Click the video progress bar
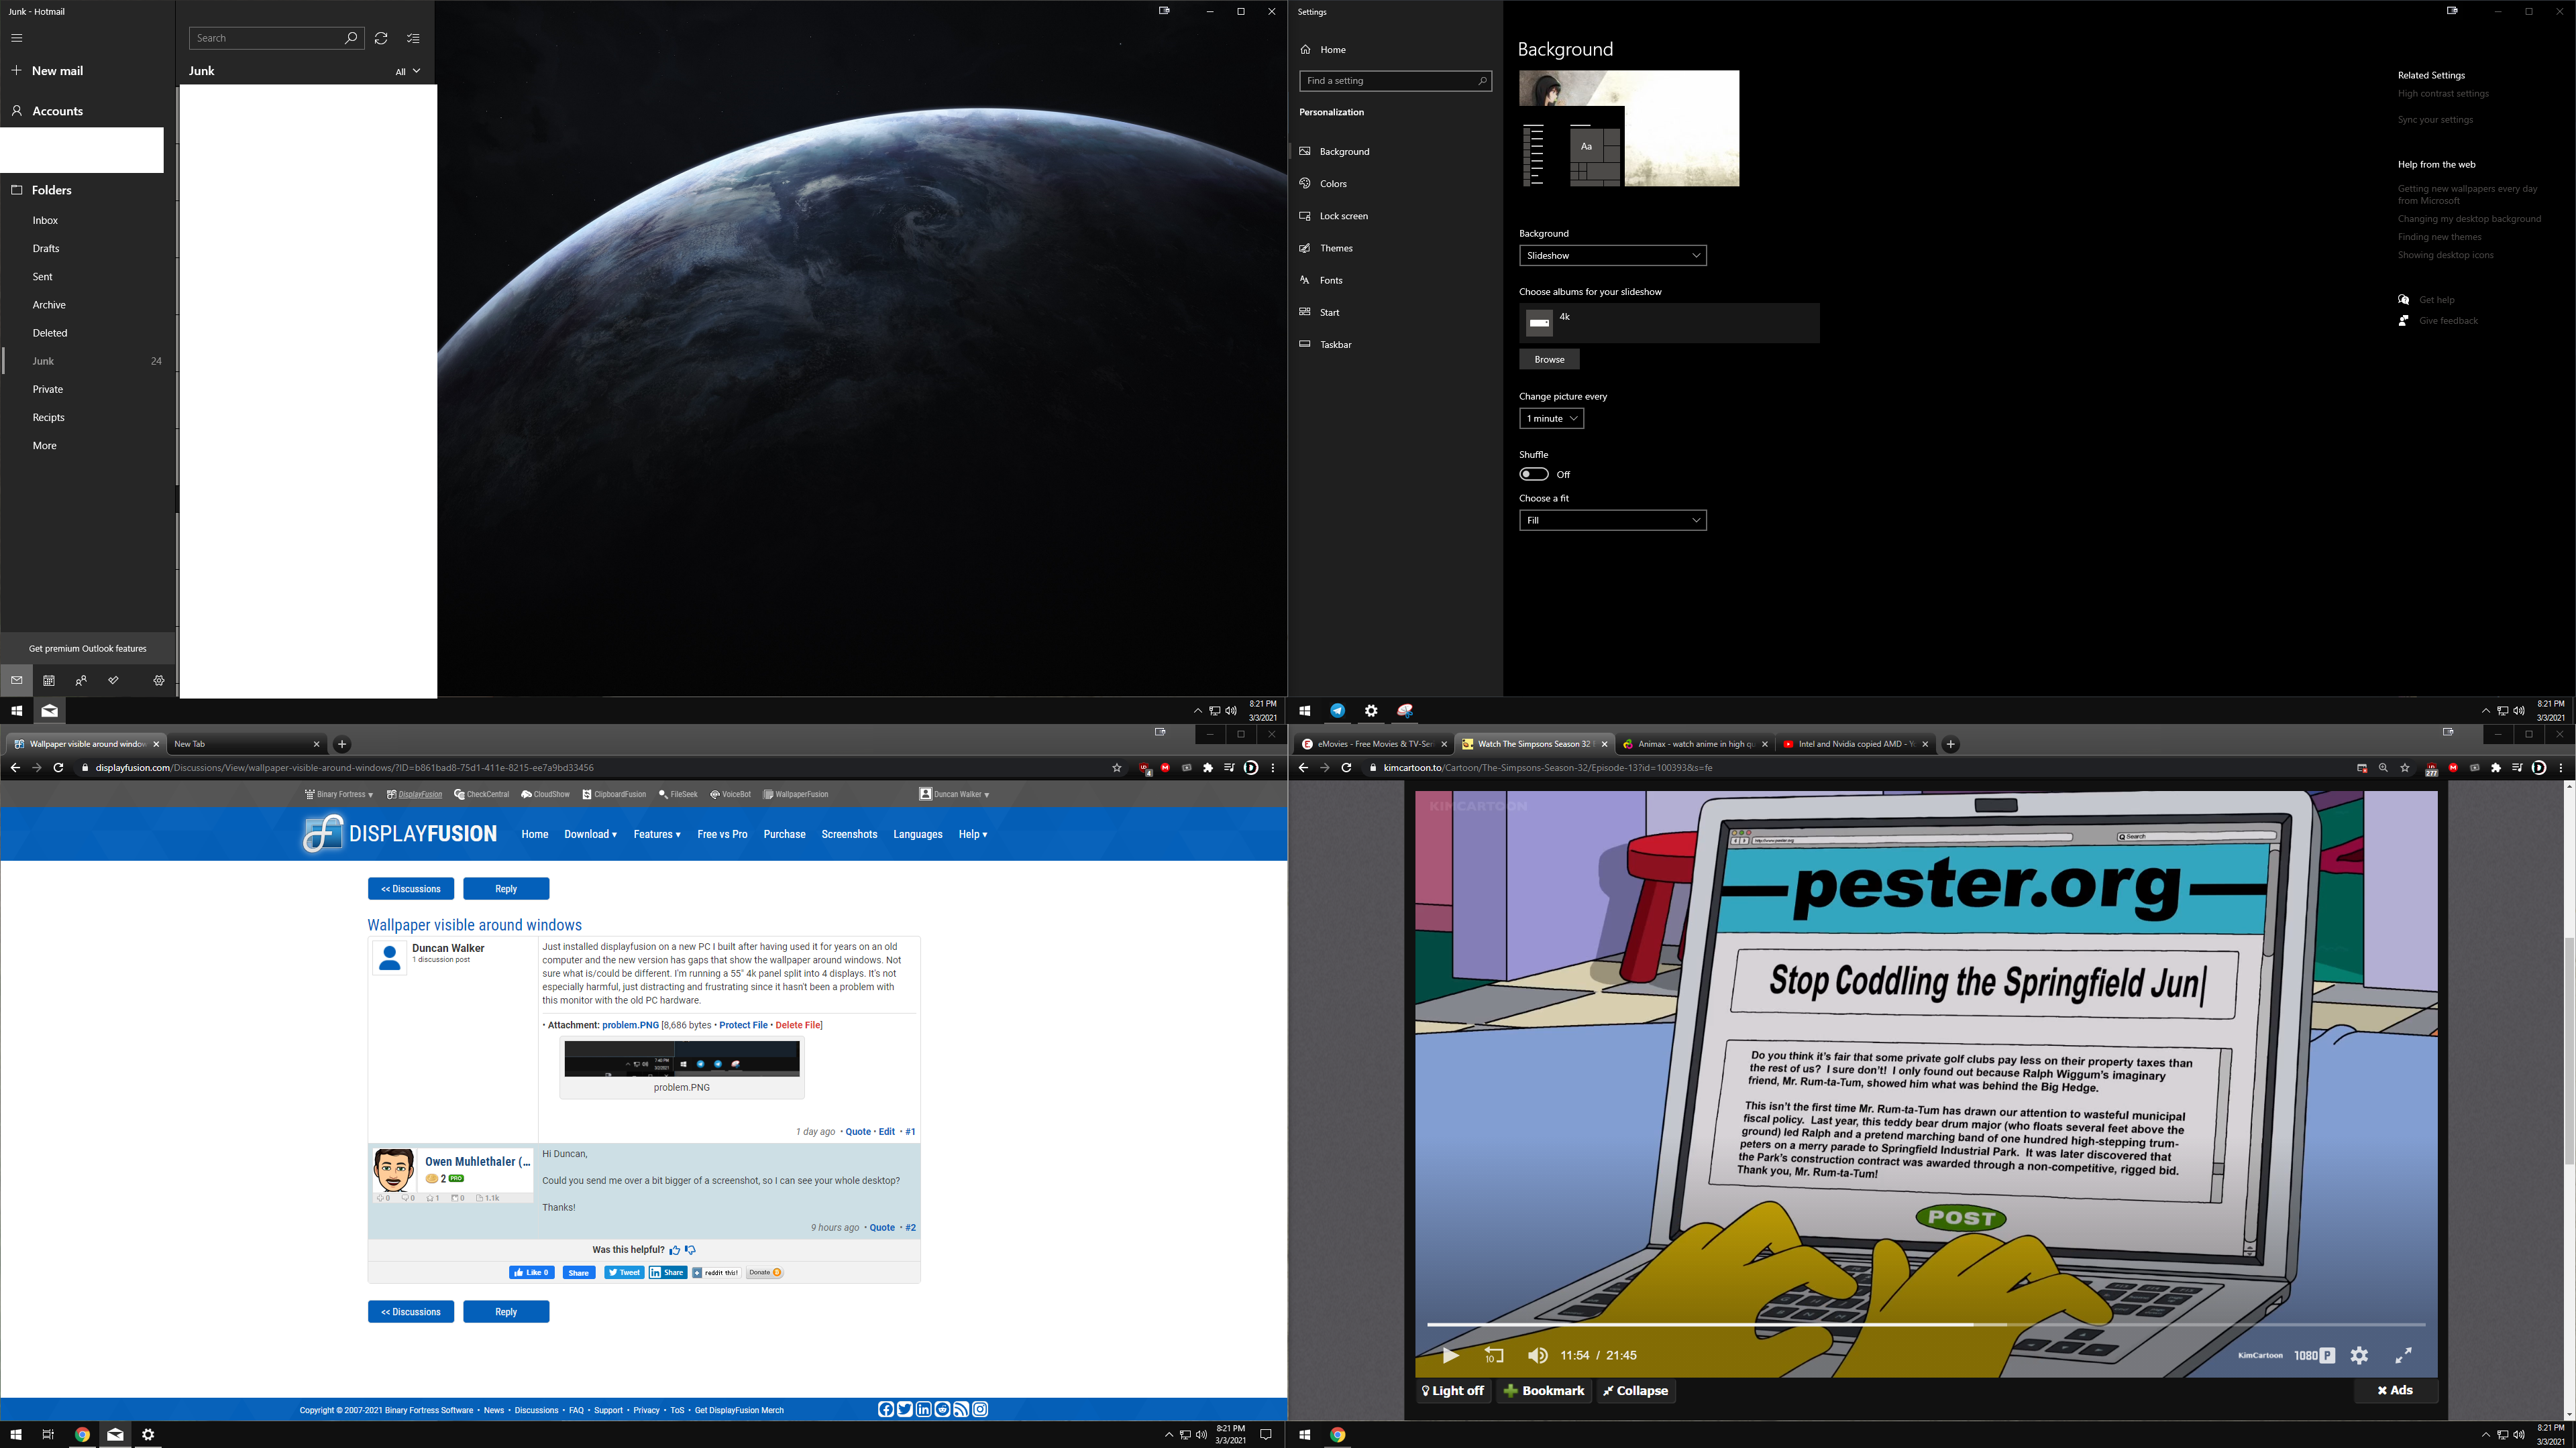The height and width of the screenshot is (1448, 2576). 1925,1324
